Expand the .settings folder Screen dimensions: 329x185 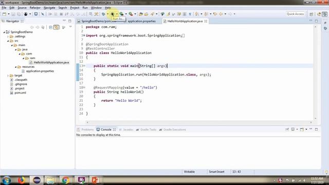click(x=8, y=36)
